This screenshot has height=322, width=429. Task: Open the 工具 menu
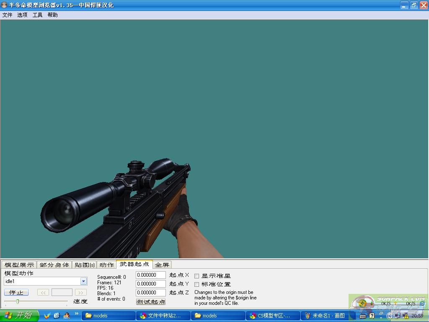coord(38,15)
